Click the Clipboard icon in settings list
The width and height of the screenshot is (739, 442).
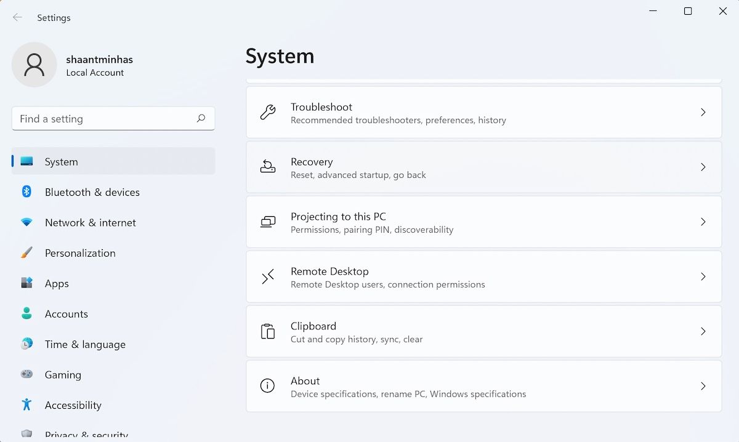pyautogui.click(x=267, y=331)
